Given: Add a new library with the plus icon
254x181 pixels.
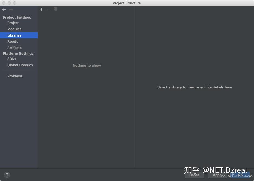Looking at the screenshot, I should [42, 9].
